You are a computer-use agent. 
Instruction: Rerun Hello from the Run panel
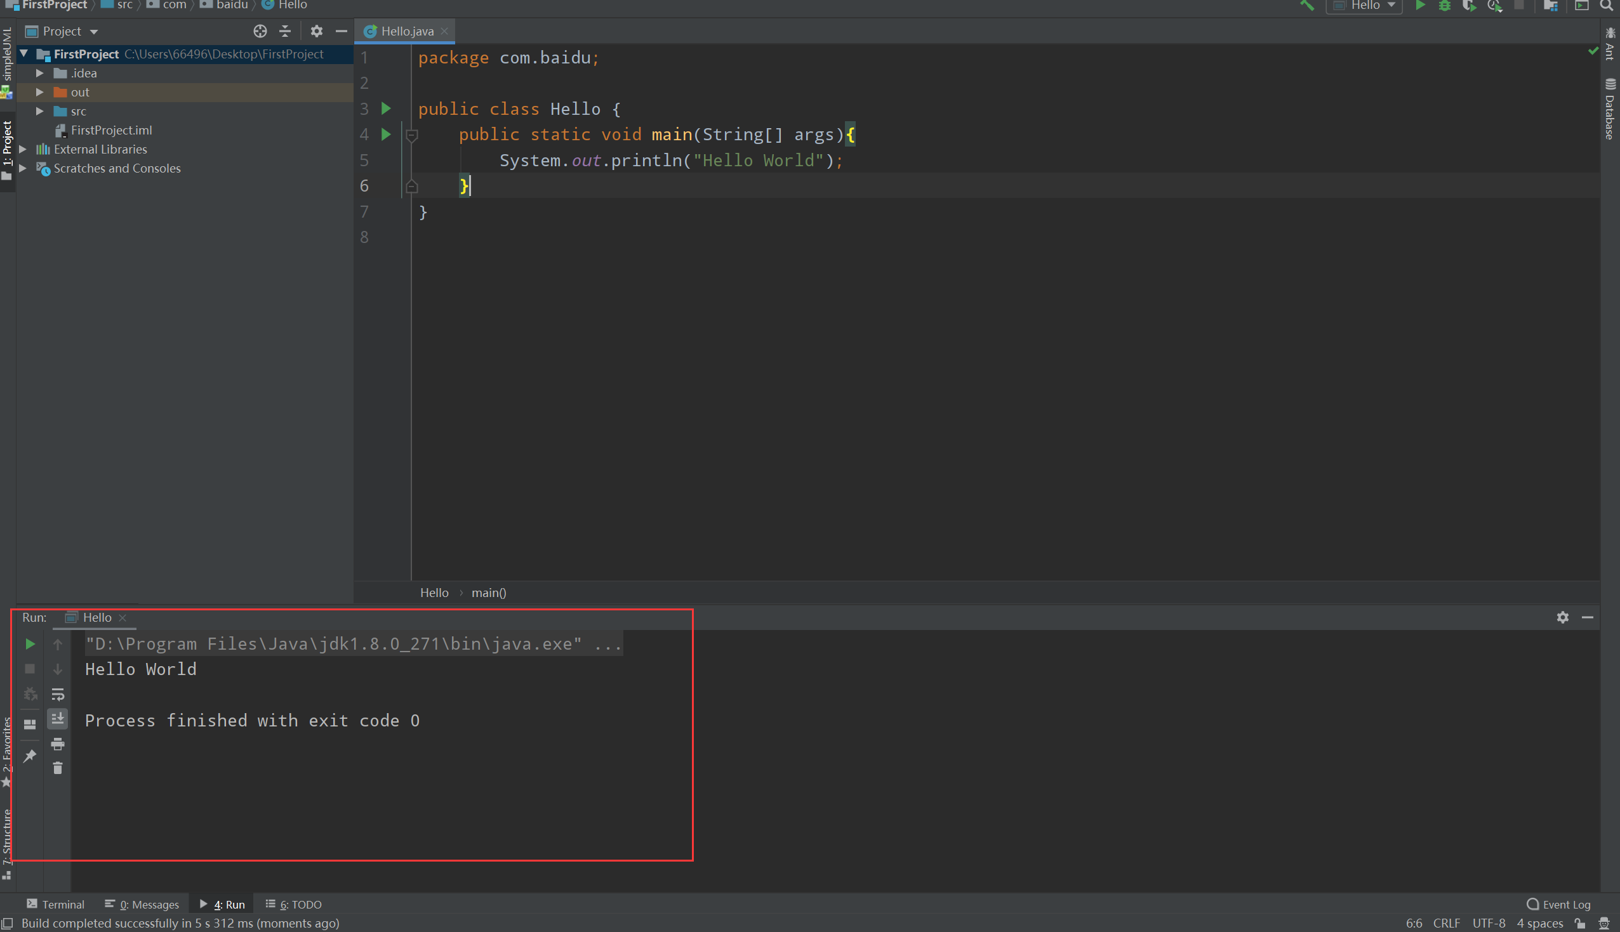coord(29,644)
